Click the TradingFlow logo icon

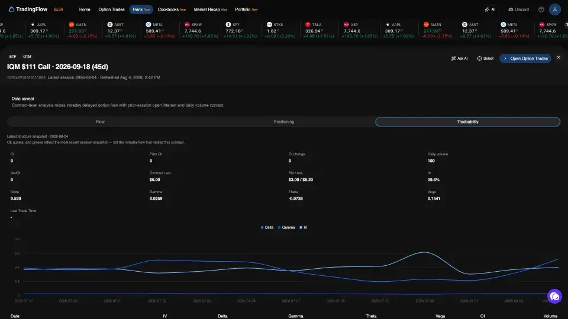tap(11, 9)
